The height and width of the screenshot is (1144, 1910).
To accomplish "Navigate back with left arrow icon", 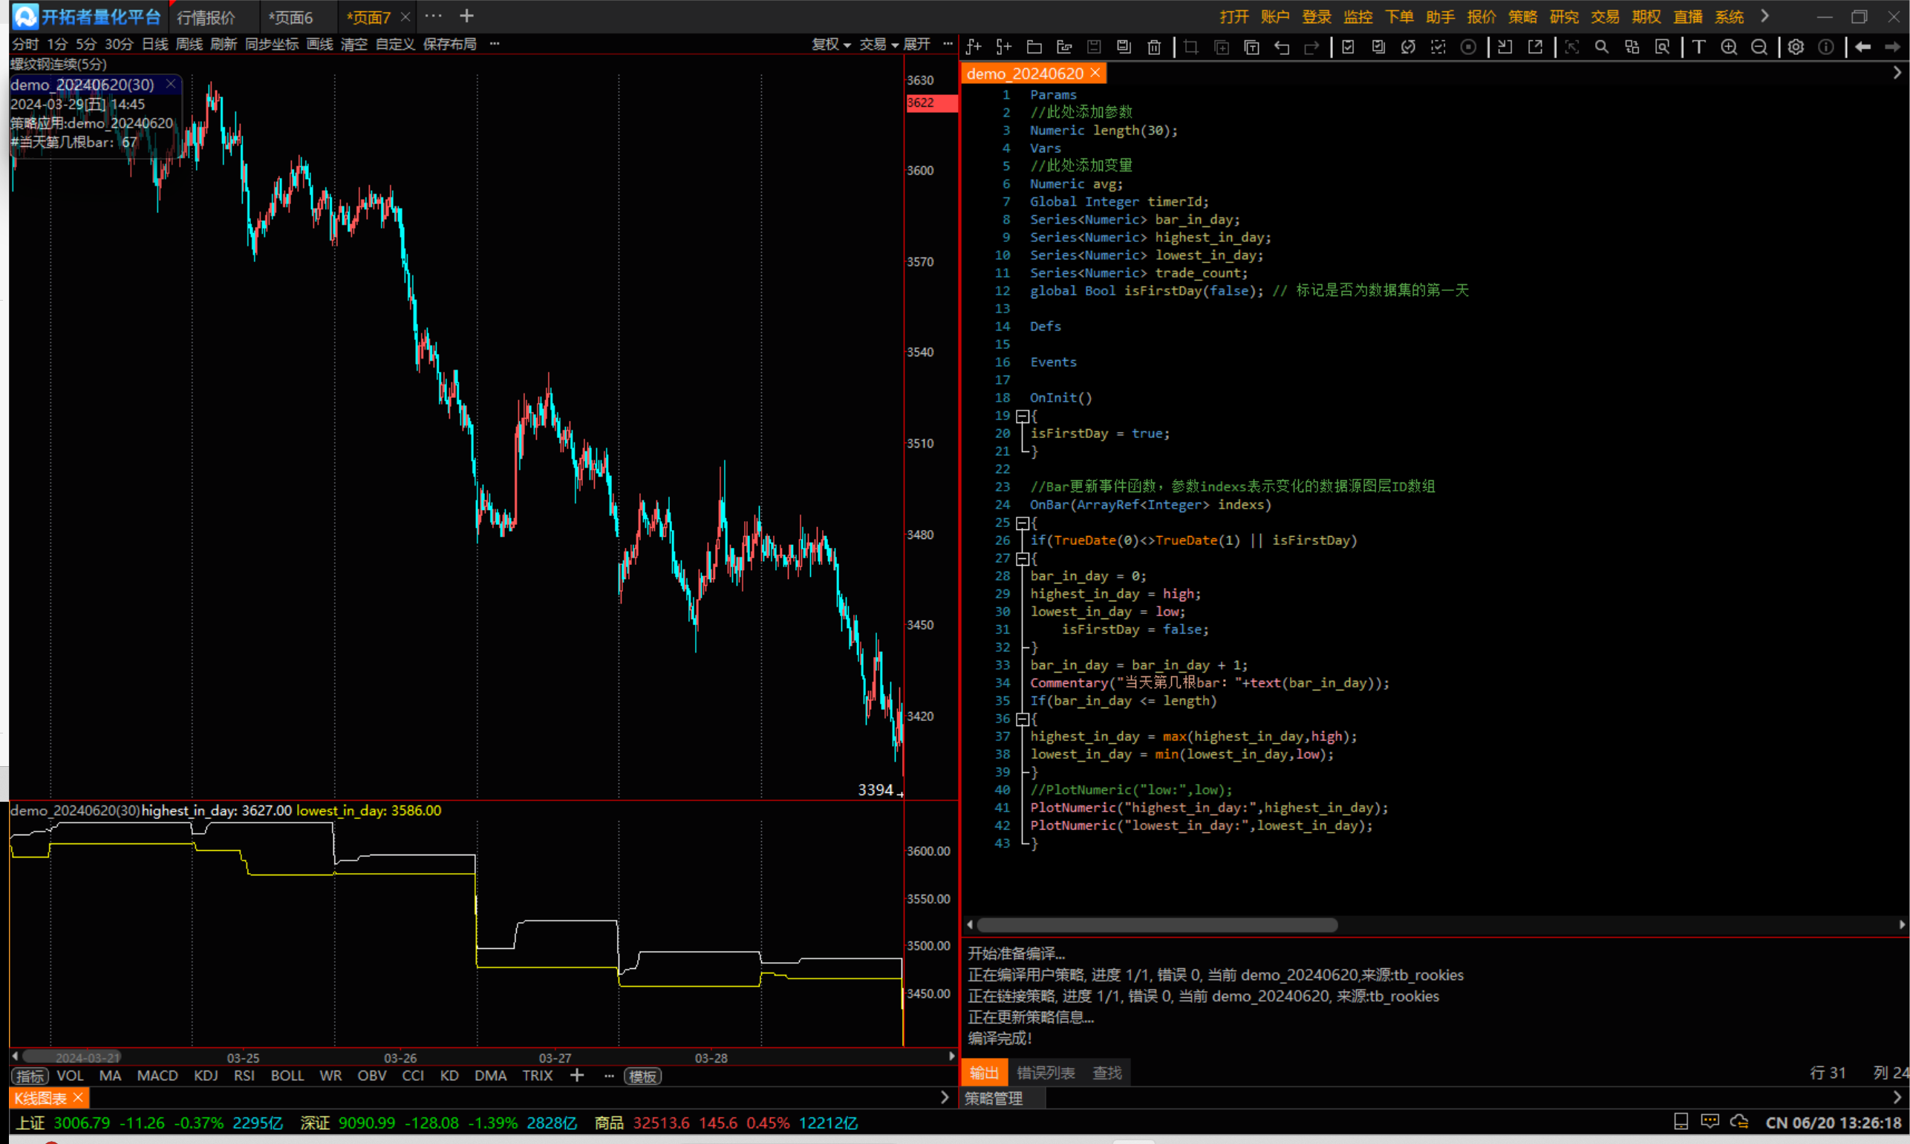I will (x=1863, y=47).
